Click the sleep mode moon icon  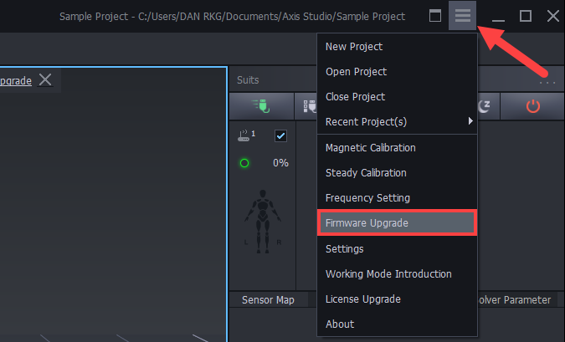click(484, 106)
